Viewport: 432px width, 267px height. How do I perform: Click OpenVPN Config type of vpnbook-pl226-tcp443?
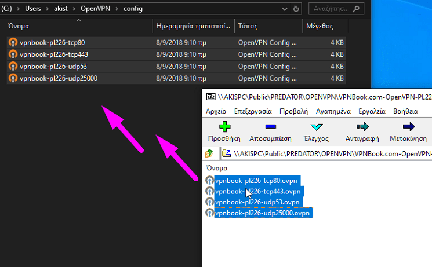point(267,54)
